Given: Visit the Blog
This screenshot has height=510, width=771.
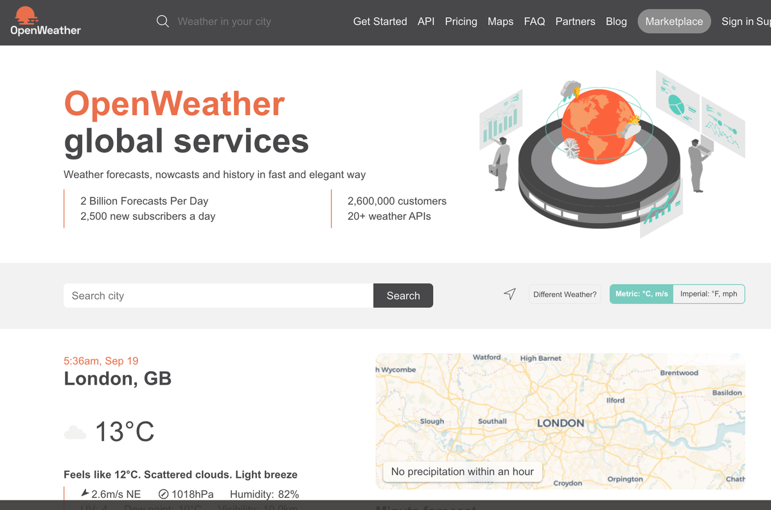Looking at the screenshot, I should click(616, 21).
